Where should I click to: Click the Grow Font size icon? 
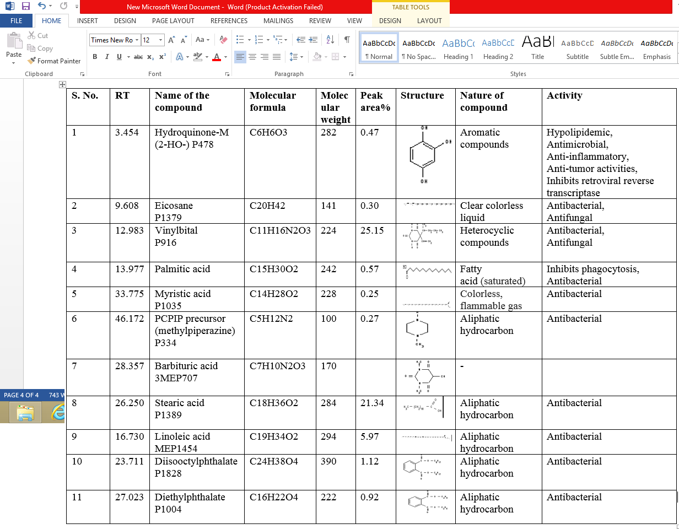171,40
